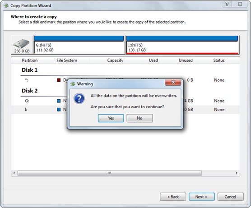
Task: Click the 250.0 GB disk drive icon
Action: (22, 45)
